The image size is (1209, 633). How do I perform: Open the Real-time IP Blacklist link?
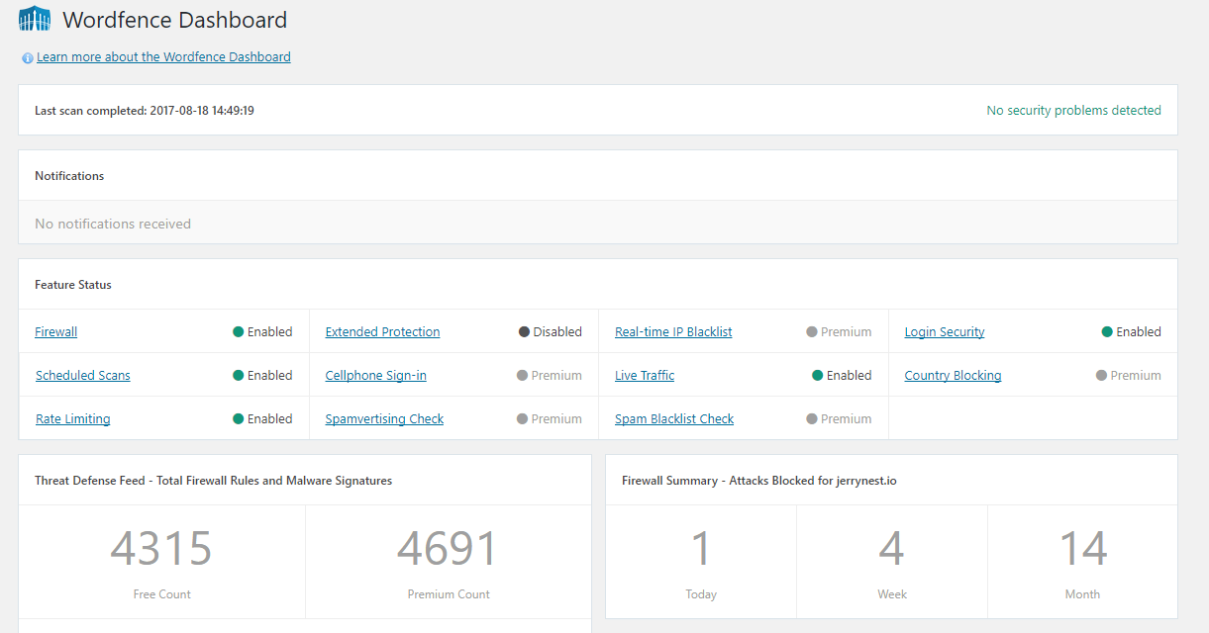[673, 332]
